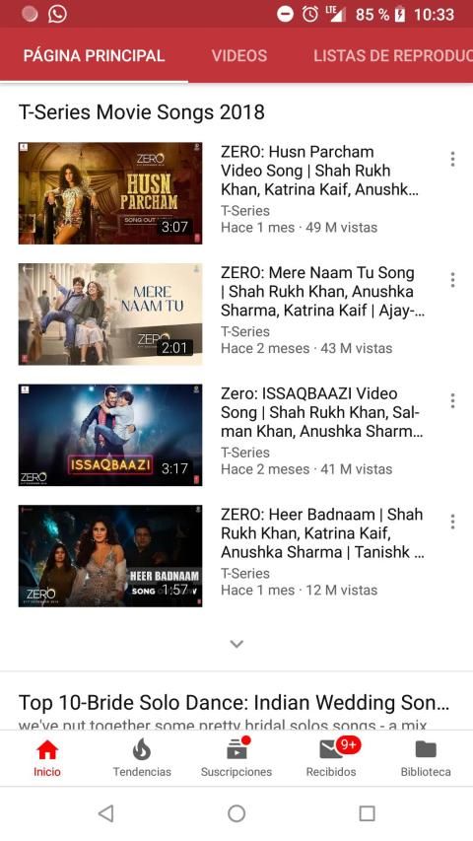Viewport: 473px width, 841px height.
Task: Open Biblioteca folder icon
Action: (x=426, y=749)
